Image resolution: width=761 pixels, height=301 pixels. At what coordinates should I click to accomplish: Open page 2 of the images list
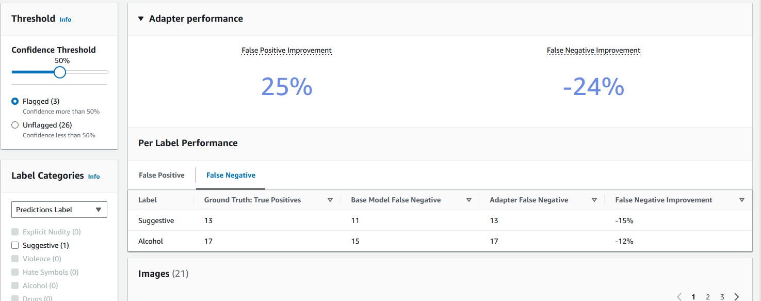click(x=707, y=296)
